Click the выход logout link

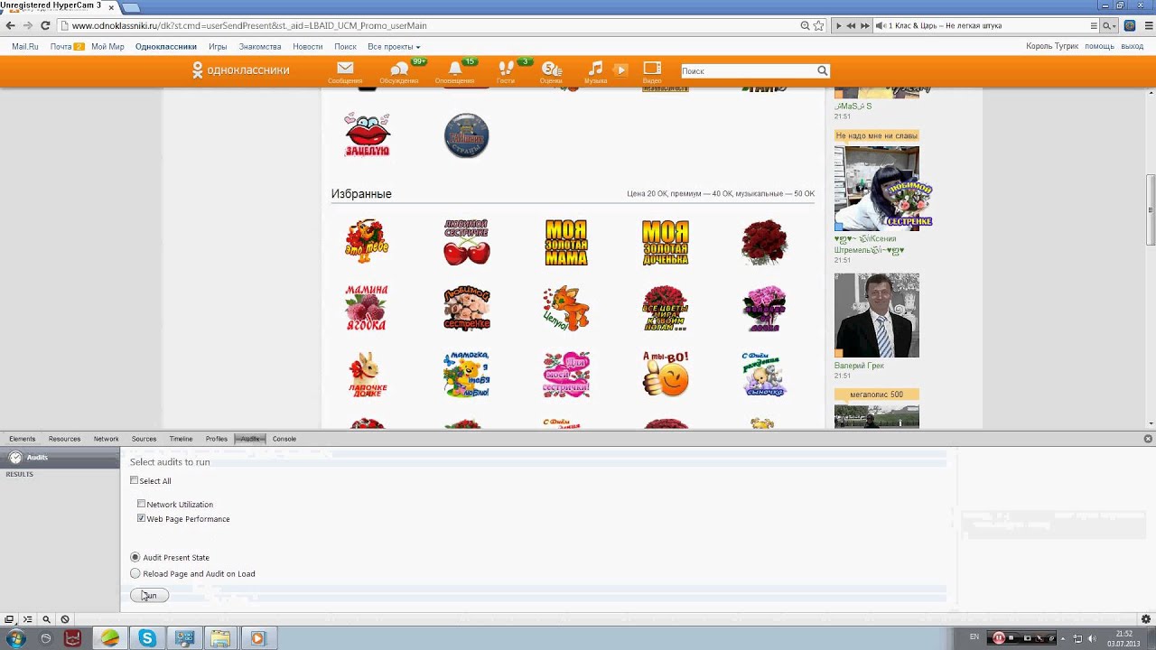tap(1132, 46)
